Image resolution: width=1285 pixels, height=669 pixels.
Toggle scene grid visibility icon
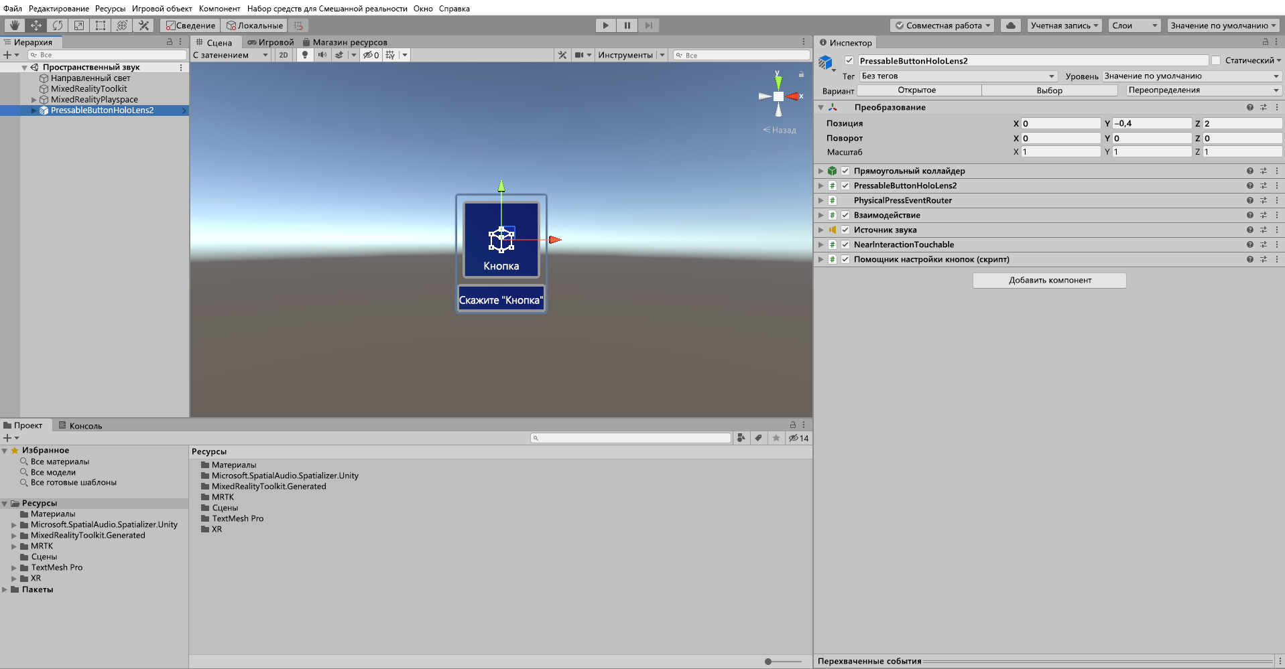coord(390,55)
